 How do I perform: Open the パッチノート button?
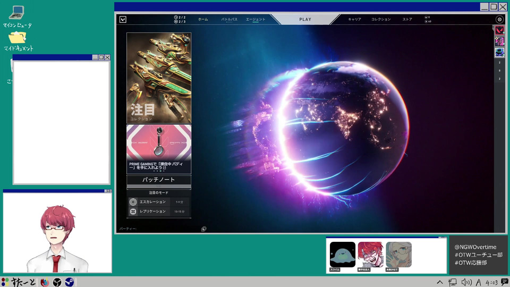point(159,180)
